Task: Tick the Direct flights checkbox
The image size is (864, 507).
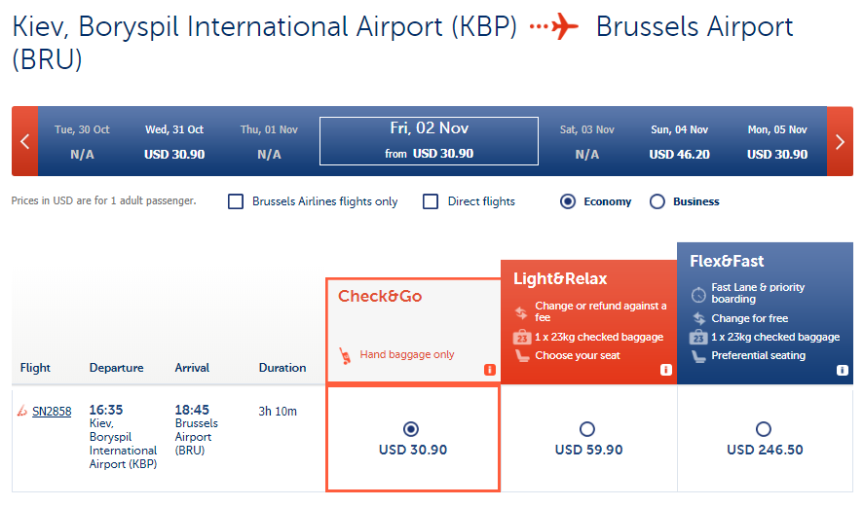Action: (x=431, y=201)
